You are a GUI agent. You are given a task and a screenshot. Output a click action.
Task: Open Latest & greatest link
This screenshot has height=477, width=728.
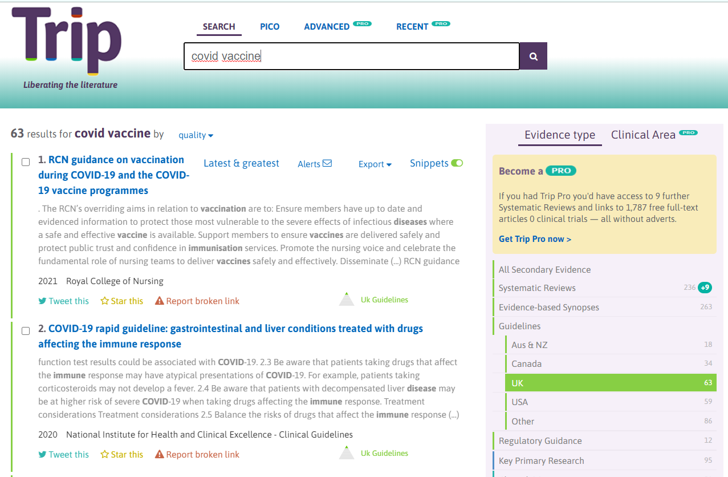(x=241, y=163)
